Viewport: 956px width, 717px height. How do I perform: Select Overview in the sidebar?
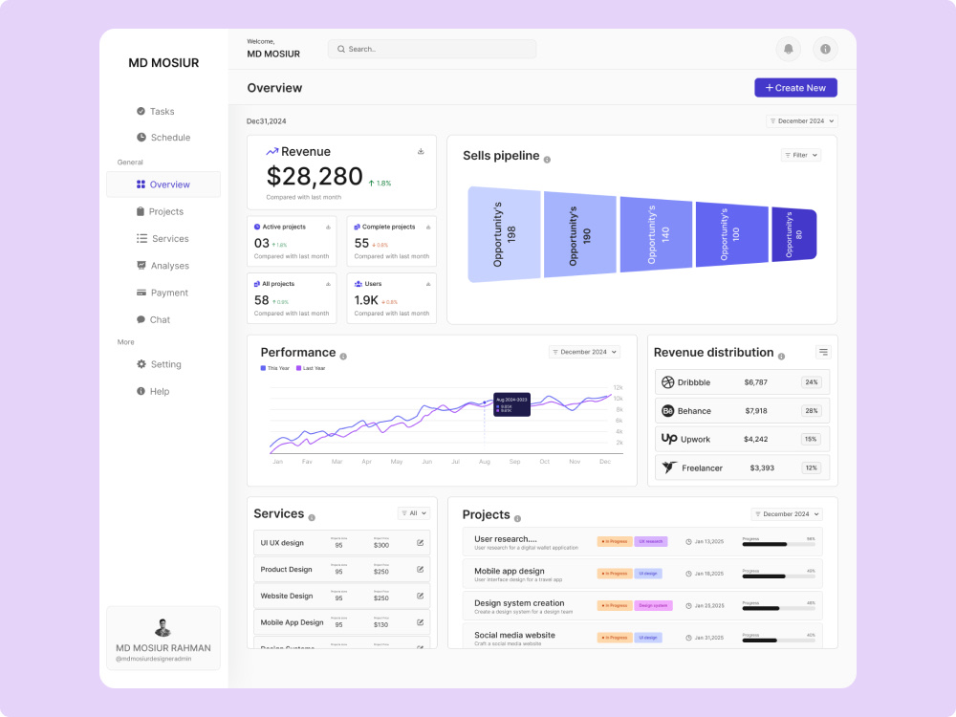163,185
